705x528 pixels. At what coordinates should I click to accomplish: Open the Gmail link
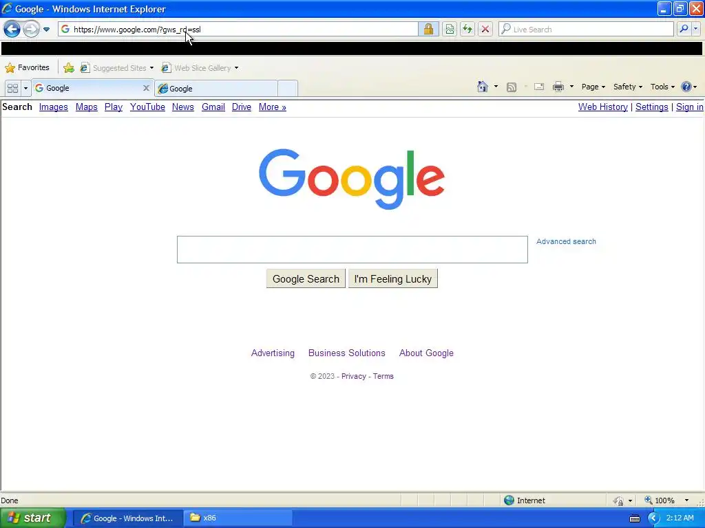(x=213, y=107)
